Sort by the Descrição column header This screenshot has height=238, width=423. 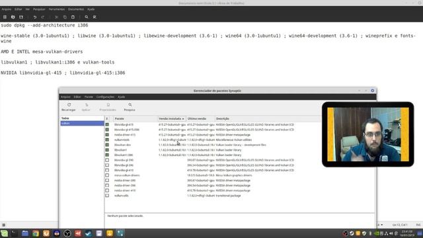click(x=268, y=119)
